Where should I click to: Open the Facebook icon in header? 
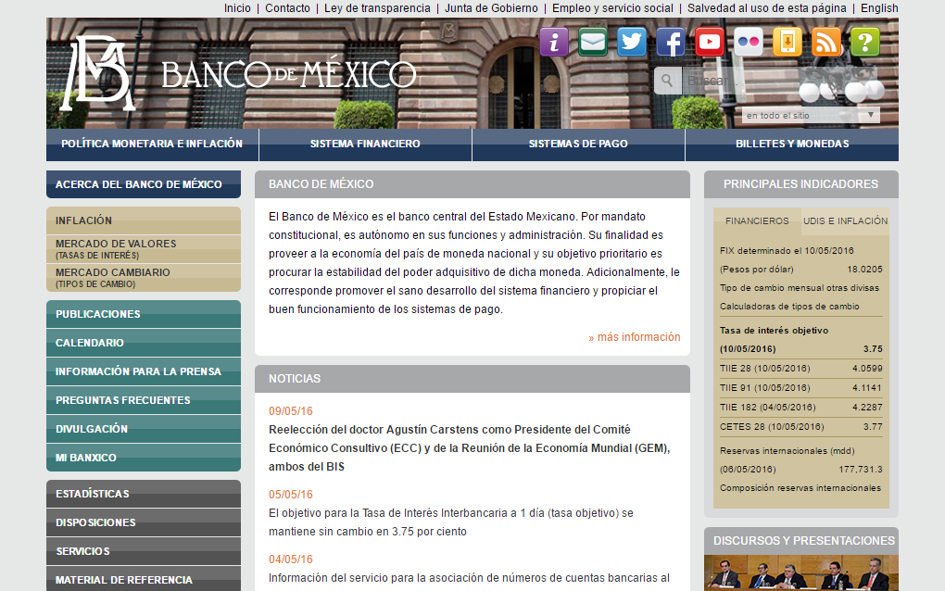[671, 43]
